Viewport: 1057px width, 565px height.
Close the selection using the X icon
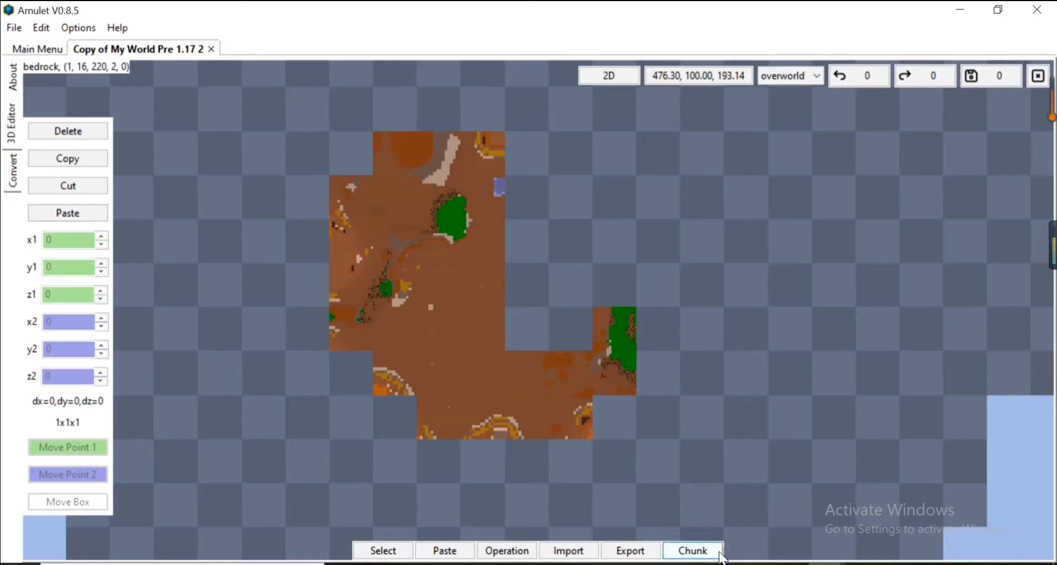[1038, 75]
